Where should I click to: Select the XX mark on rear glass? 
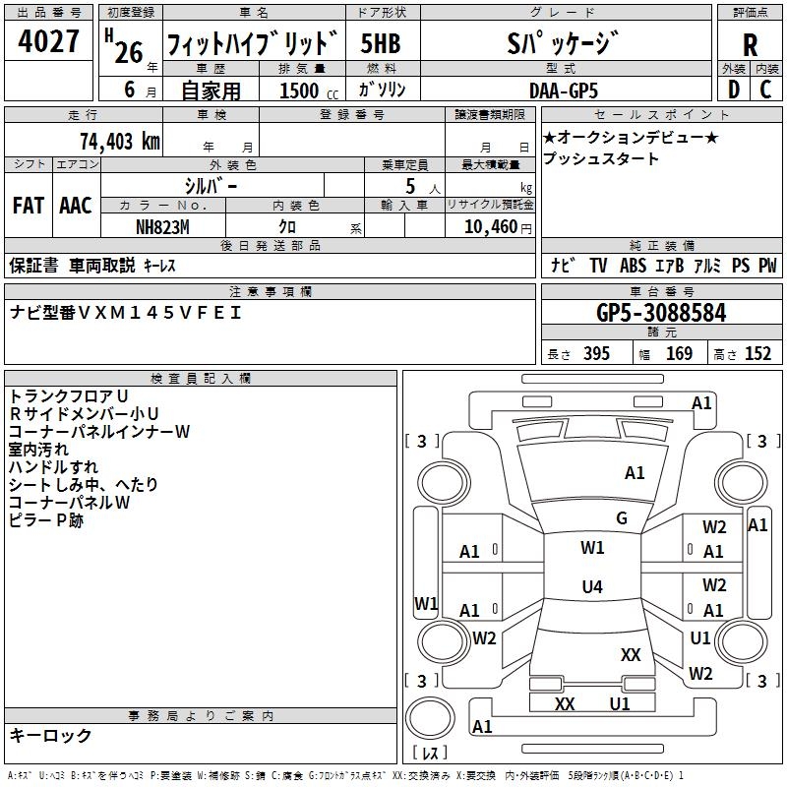[631, 654]
